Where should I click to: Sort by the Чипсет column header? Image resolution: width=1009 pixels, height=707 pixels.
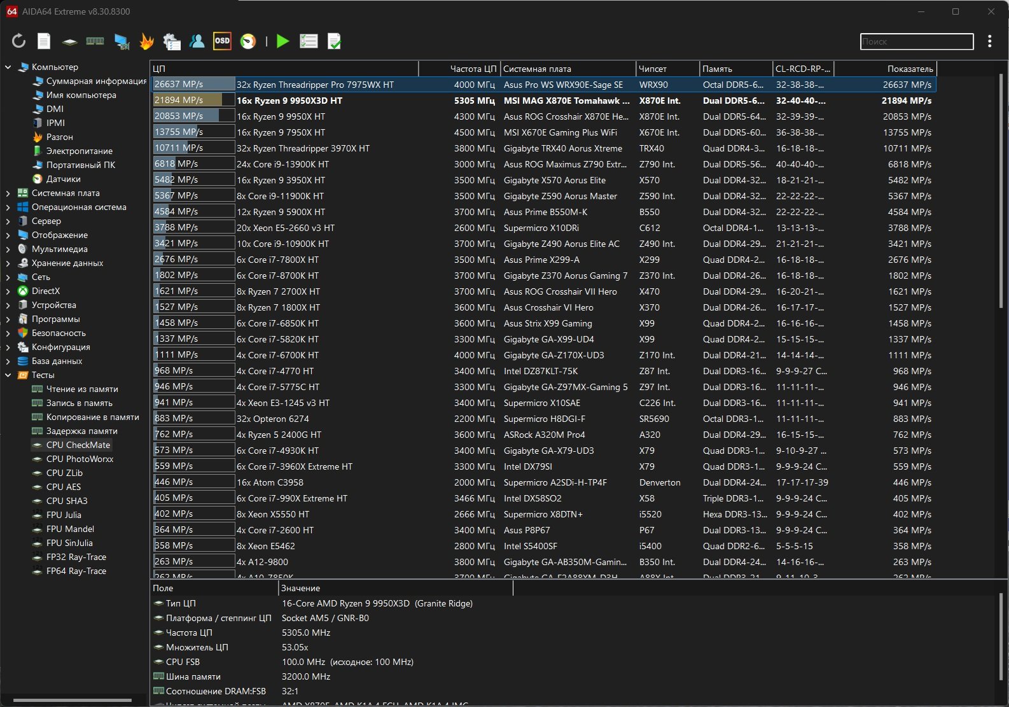point(667,69)
